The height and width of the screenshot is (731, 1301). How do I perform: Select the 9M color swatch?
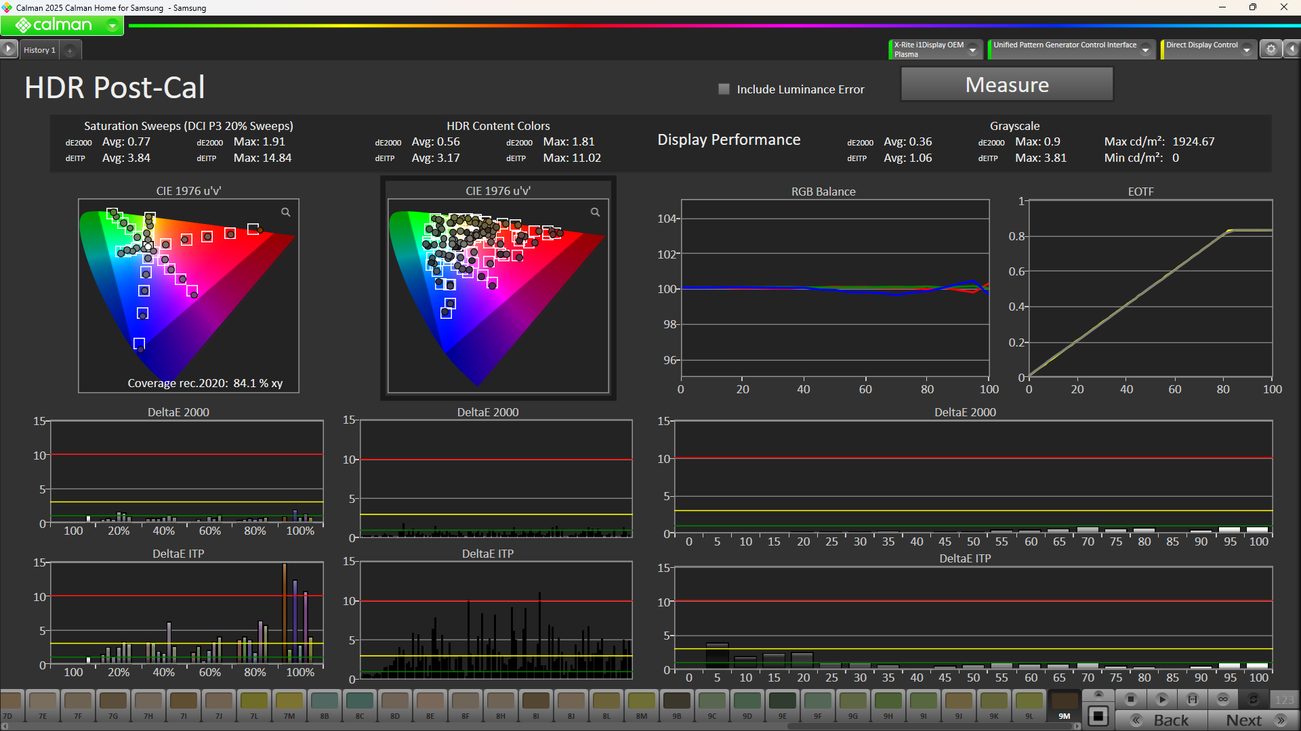point(1064,705)
